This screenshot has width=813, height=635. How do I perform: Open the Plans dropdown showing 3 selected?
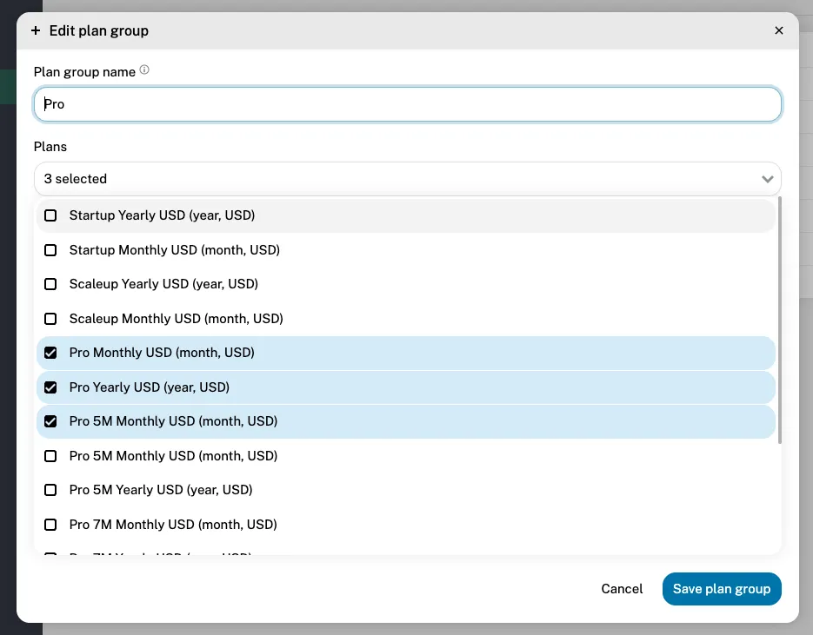407,179
